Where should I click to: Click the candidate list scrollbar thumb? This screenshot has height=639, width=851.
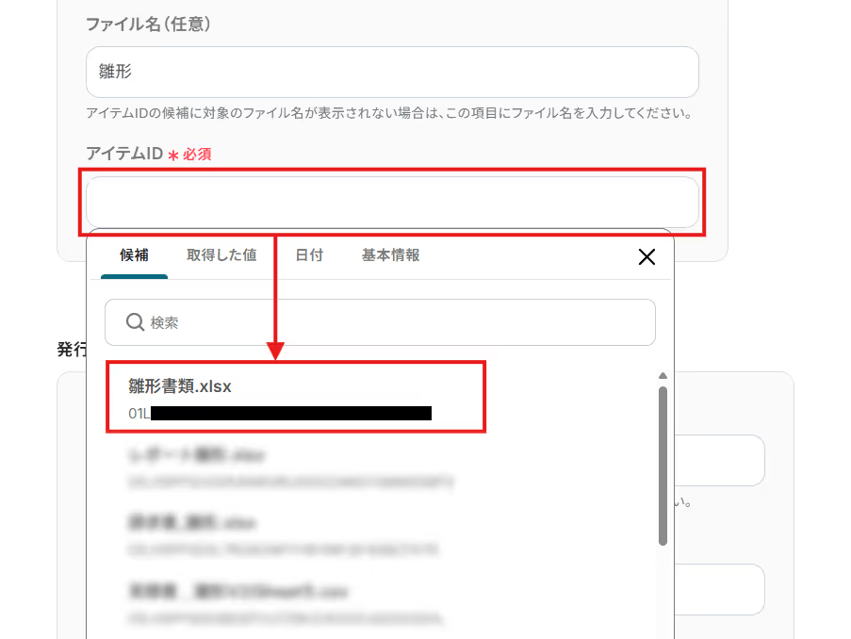coord(663,466)
